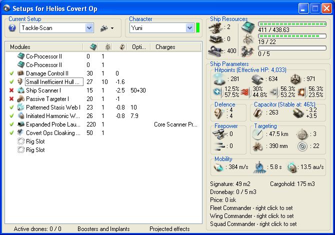Open the ship icon dropdown arrow
335x235 pixels.
tap(112, 28)
